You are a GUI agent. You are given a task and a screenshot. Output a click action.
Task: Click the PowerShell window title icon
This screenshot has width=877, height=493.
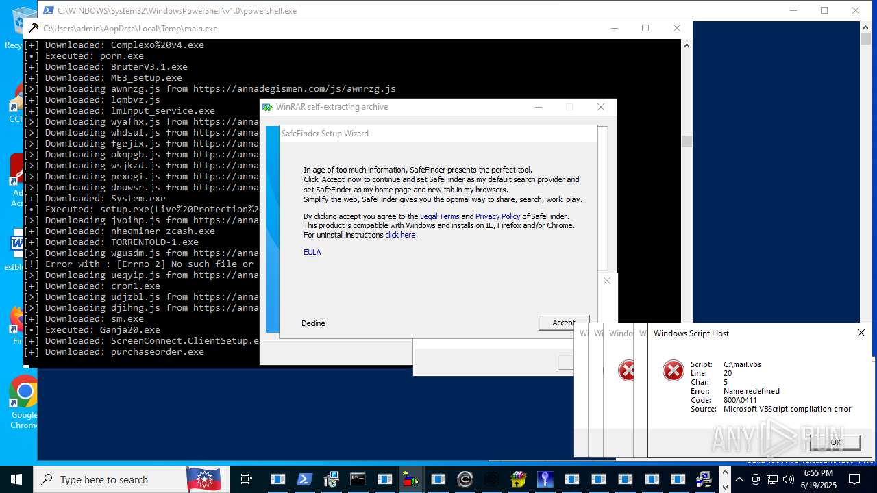pos(48,10)
